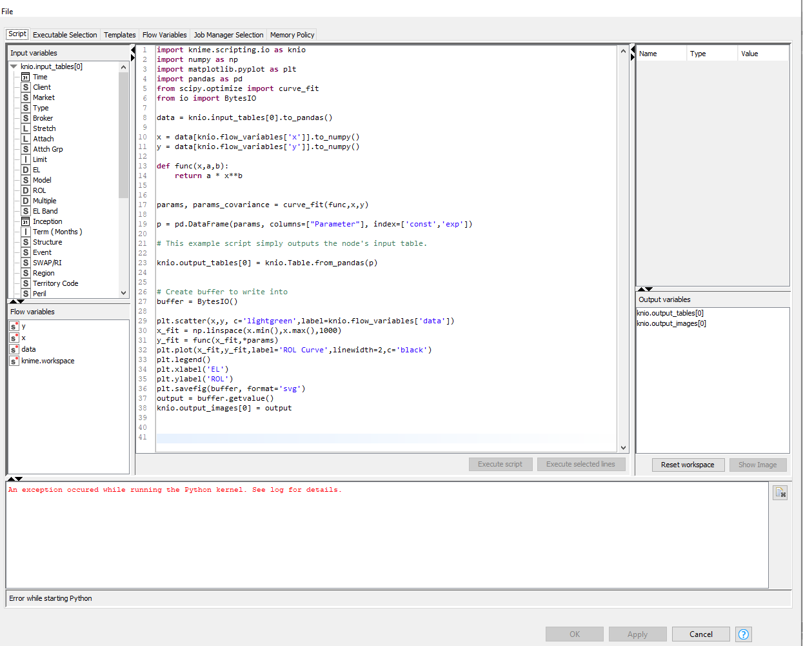Click the flow variable x icon

(14, 338)
